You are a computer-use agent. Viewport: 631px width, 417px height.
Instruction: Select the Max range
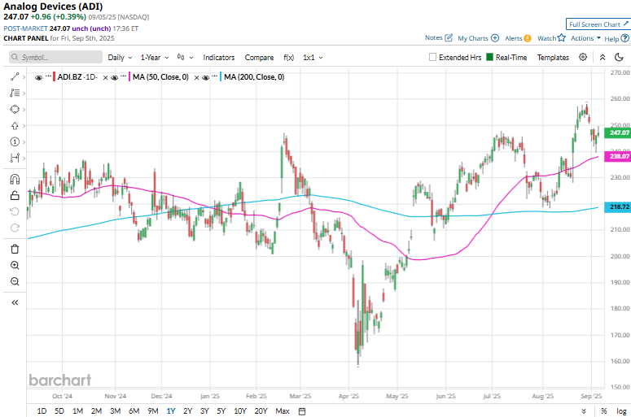[x=283, y=411]
